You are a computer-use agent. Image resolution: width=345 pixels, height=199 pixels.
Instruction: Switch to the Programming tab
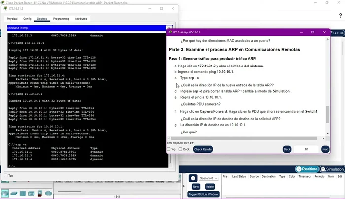(61, 19)
